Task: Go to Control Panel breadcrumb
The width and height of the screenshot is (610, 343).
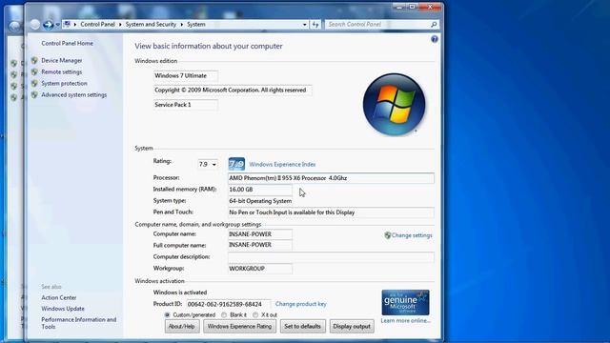Action: click(x=97, y=24)
